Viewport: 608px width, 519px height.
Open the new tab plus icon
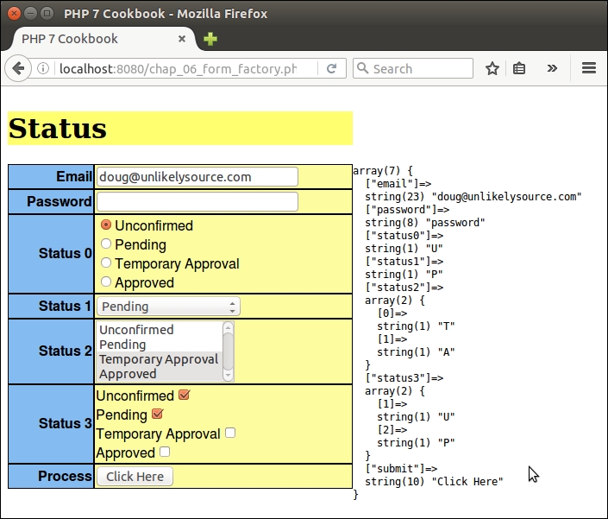click(x=210, y=39)
